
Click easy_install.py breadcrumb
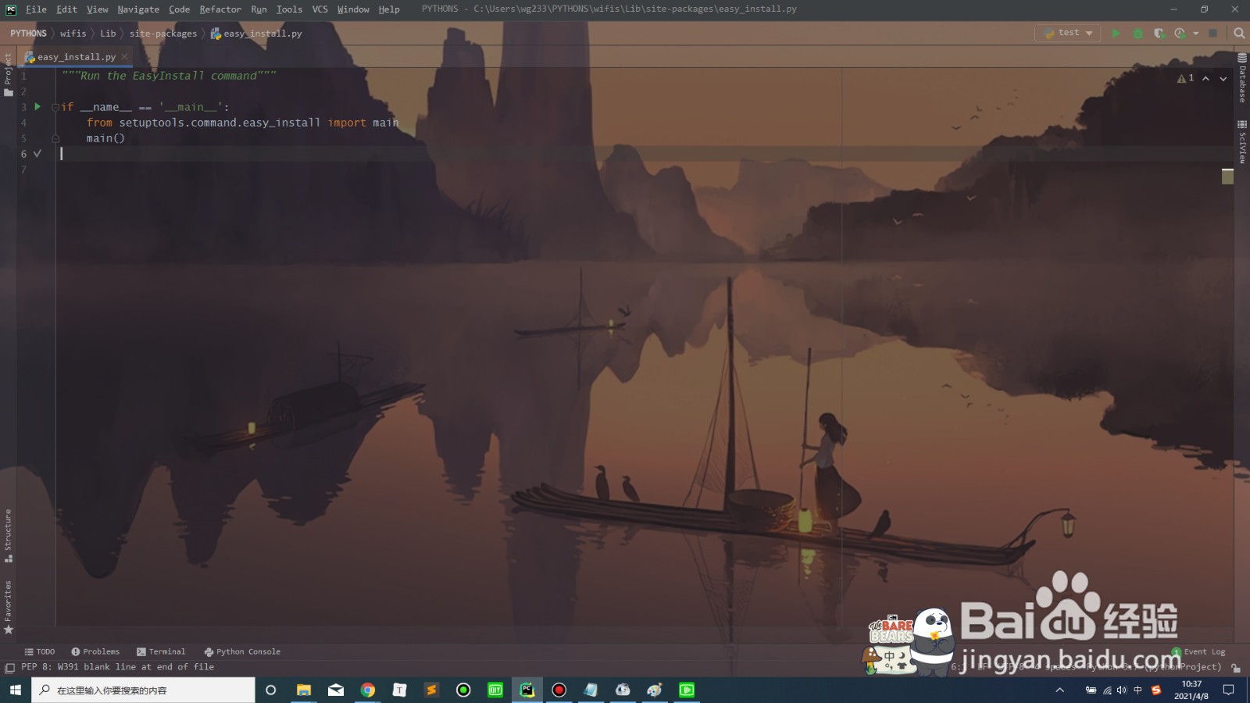(256, 34)
